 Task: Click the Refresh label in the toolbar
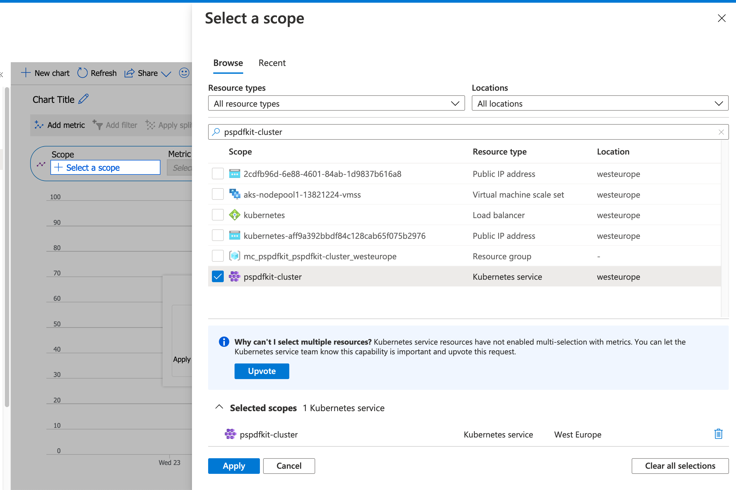coord(104,73)
